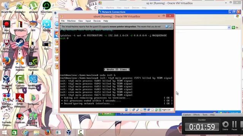The image size is (243, 136).
Task: Open the green-and-black circular Razer desktop icon
Action: (x=46, y=6)
